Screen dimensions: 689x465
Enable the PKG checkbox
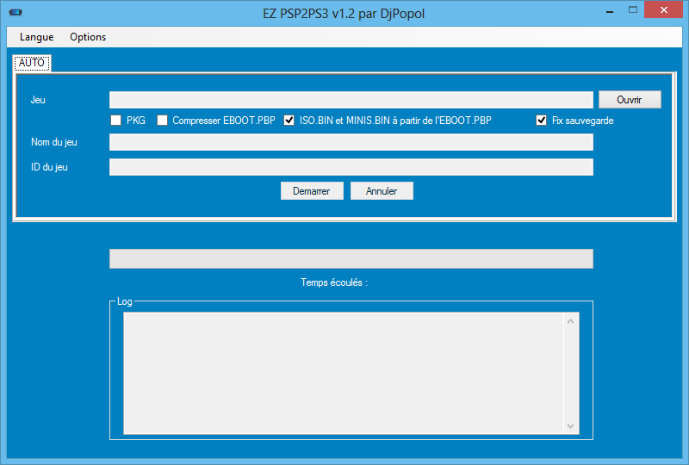[x=115, y=121]
